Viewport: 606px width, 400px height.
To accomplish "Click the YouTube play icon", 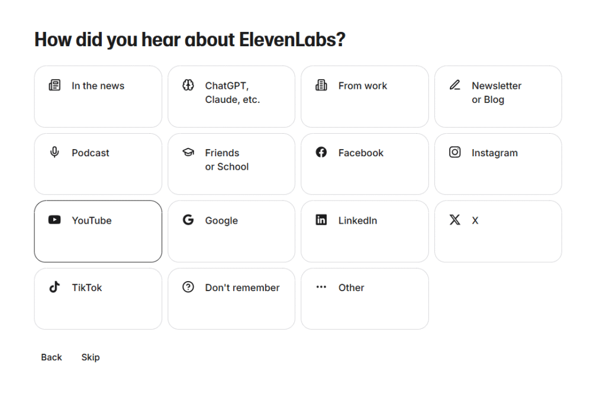I will tap(54, 220).
